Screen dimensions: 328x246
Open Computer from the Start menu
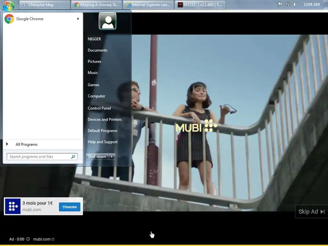96,96
